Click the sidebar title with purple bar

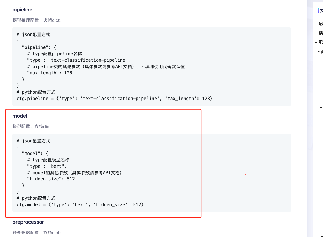tap(321, 11)
